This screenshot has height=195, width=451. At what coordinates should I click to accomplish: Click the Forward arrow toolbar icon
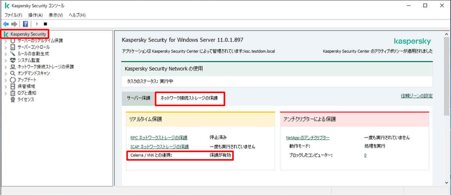14,24
